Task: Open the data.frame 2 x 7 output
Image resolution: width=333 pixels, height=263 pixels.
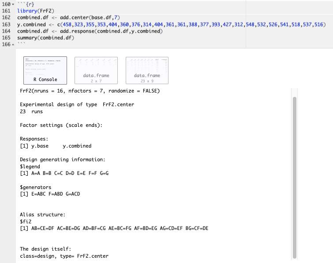Action: [x=96, y=70]
